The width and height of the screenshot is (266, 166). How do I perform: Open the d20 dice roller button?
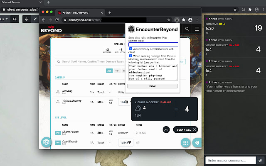[46, 142]
